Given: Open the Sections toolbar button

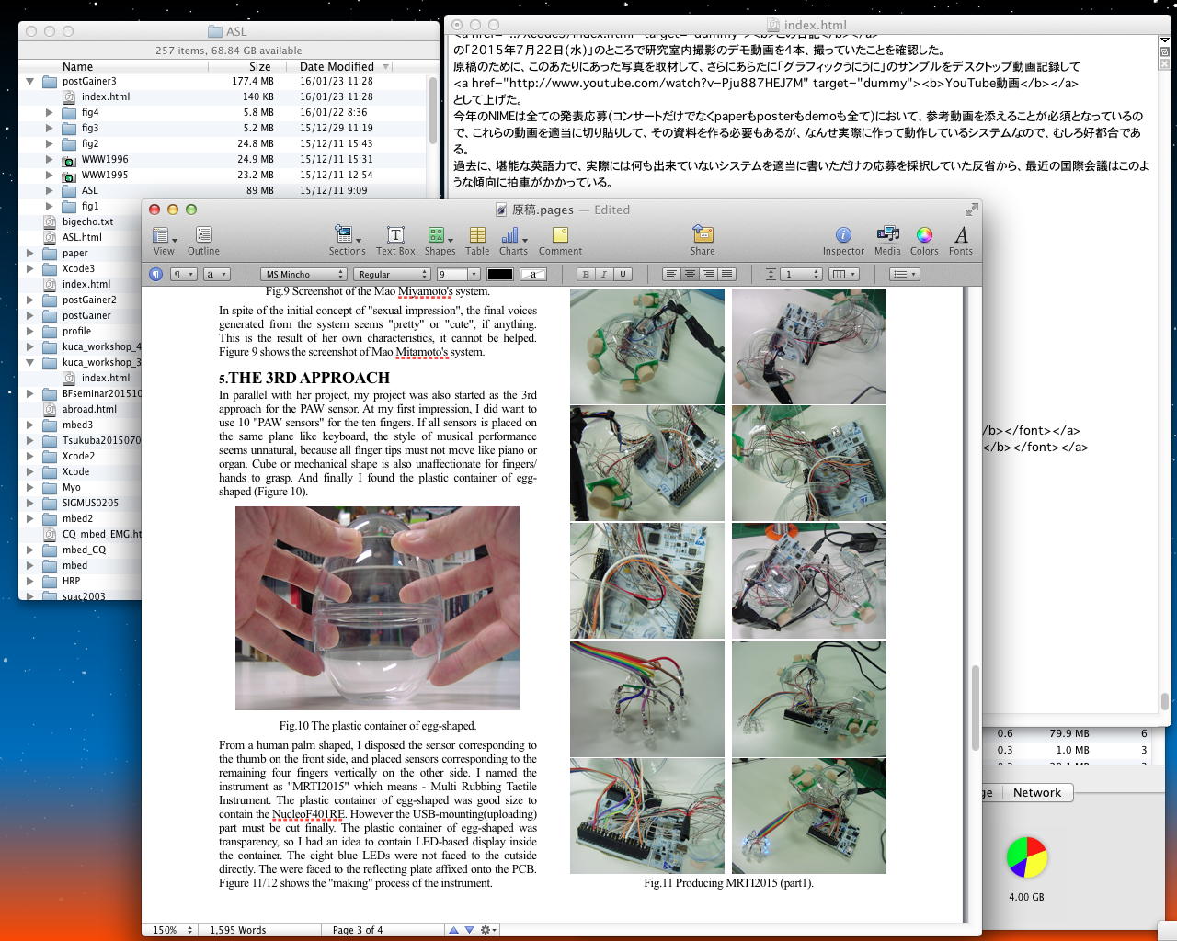Looking at the screenshot, I should pyautogui.click(x=347, y=241).
